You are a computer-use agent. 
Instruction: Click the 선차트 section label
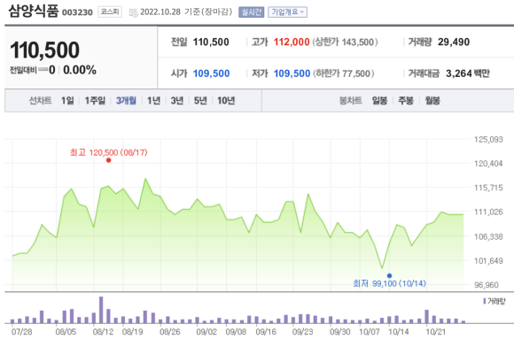click(40, 101)
